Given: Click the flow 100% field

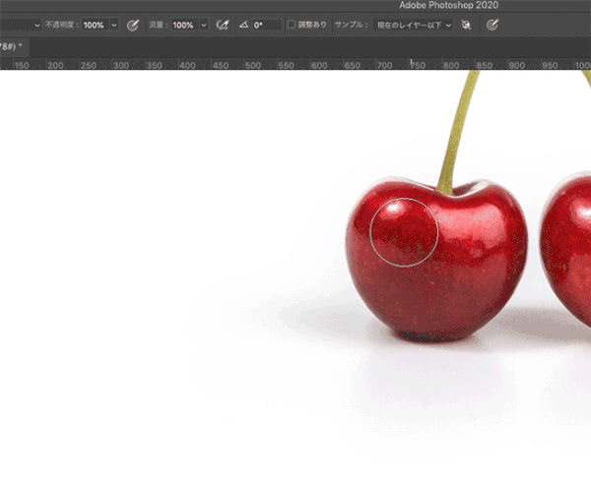Looking at the screenshot, I should (x=184, y=26).
